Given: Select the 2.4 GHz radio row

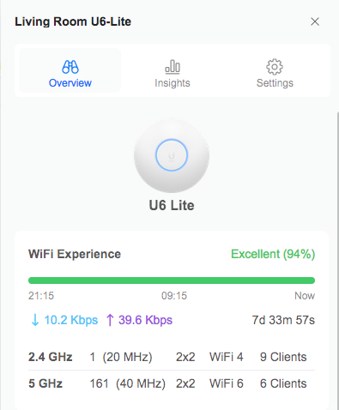Looking at the screenshot, I should point(172,357).
